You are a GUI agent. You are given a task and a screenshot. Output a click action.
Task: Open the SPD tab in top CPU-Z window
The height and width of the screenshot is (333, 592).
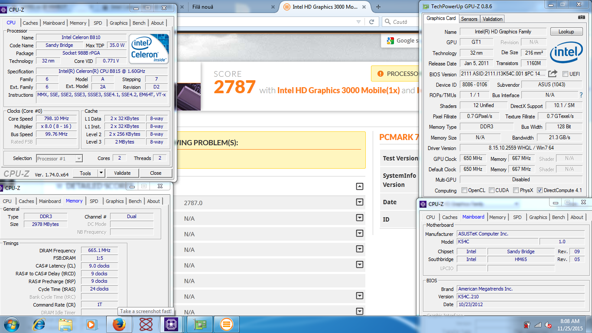98,23
